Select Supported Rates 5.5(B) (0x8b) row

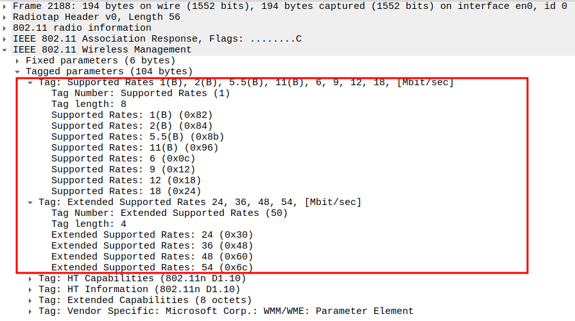coord(137,136)
